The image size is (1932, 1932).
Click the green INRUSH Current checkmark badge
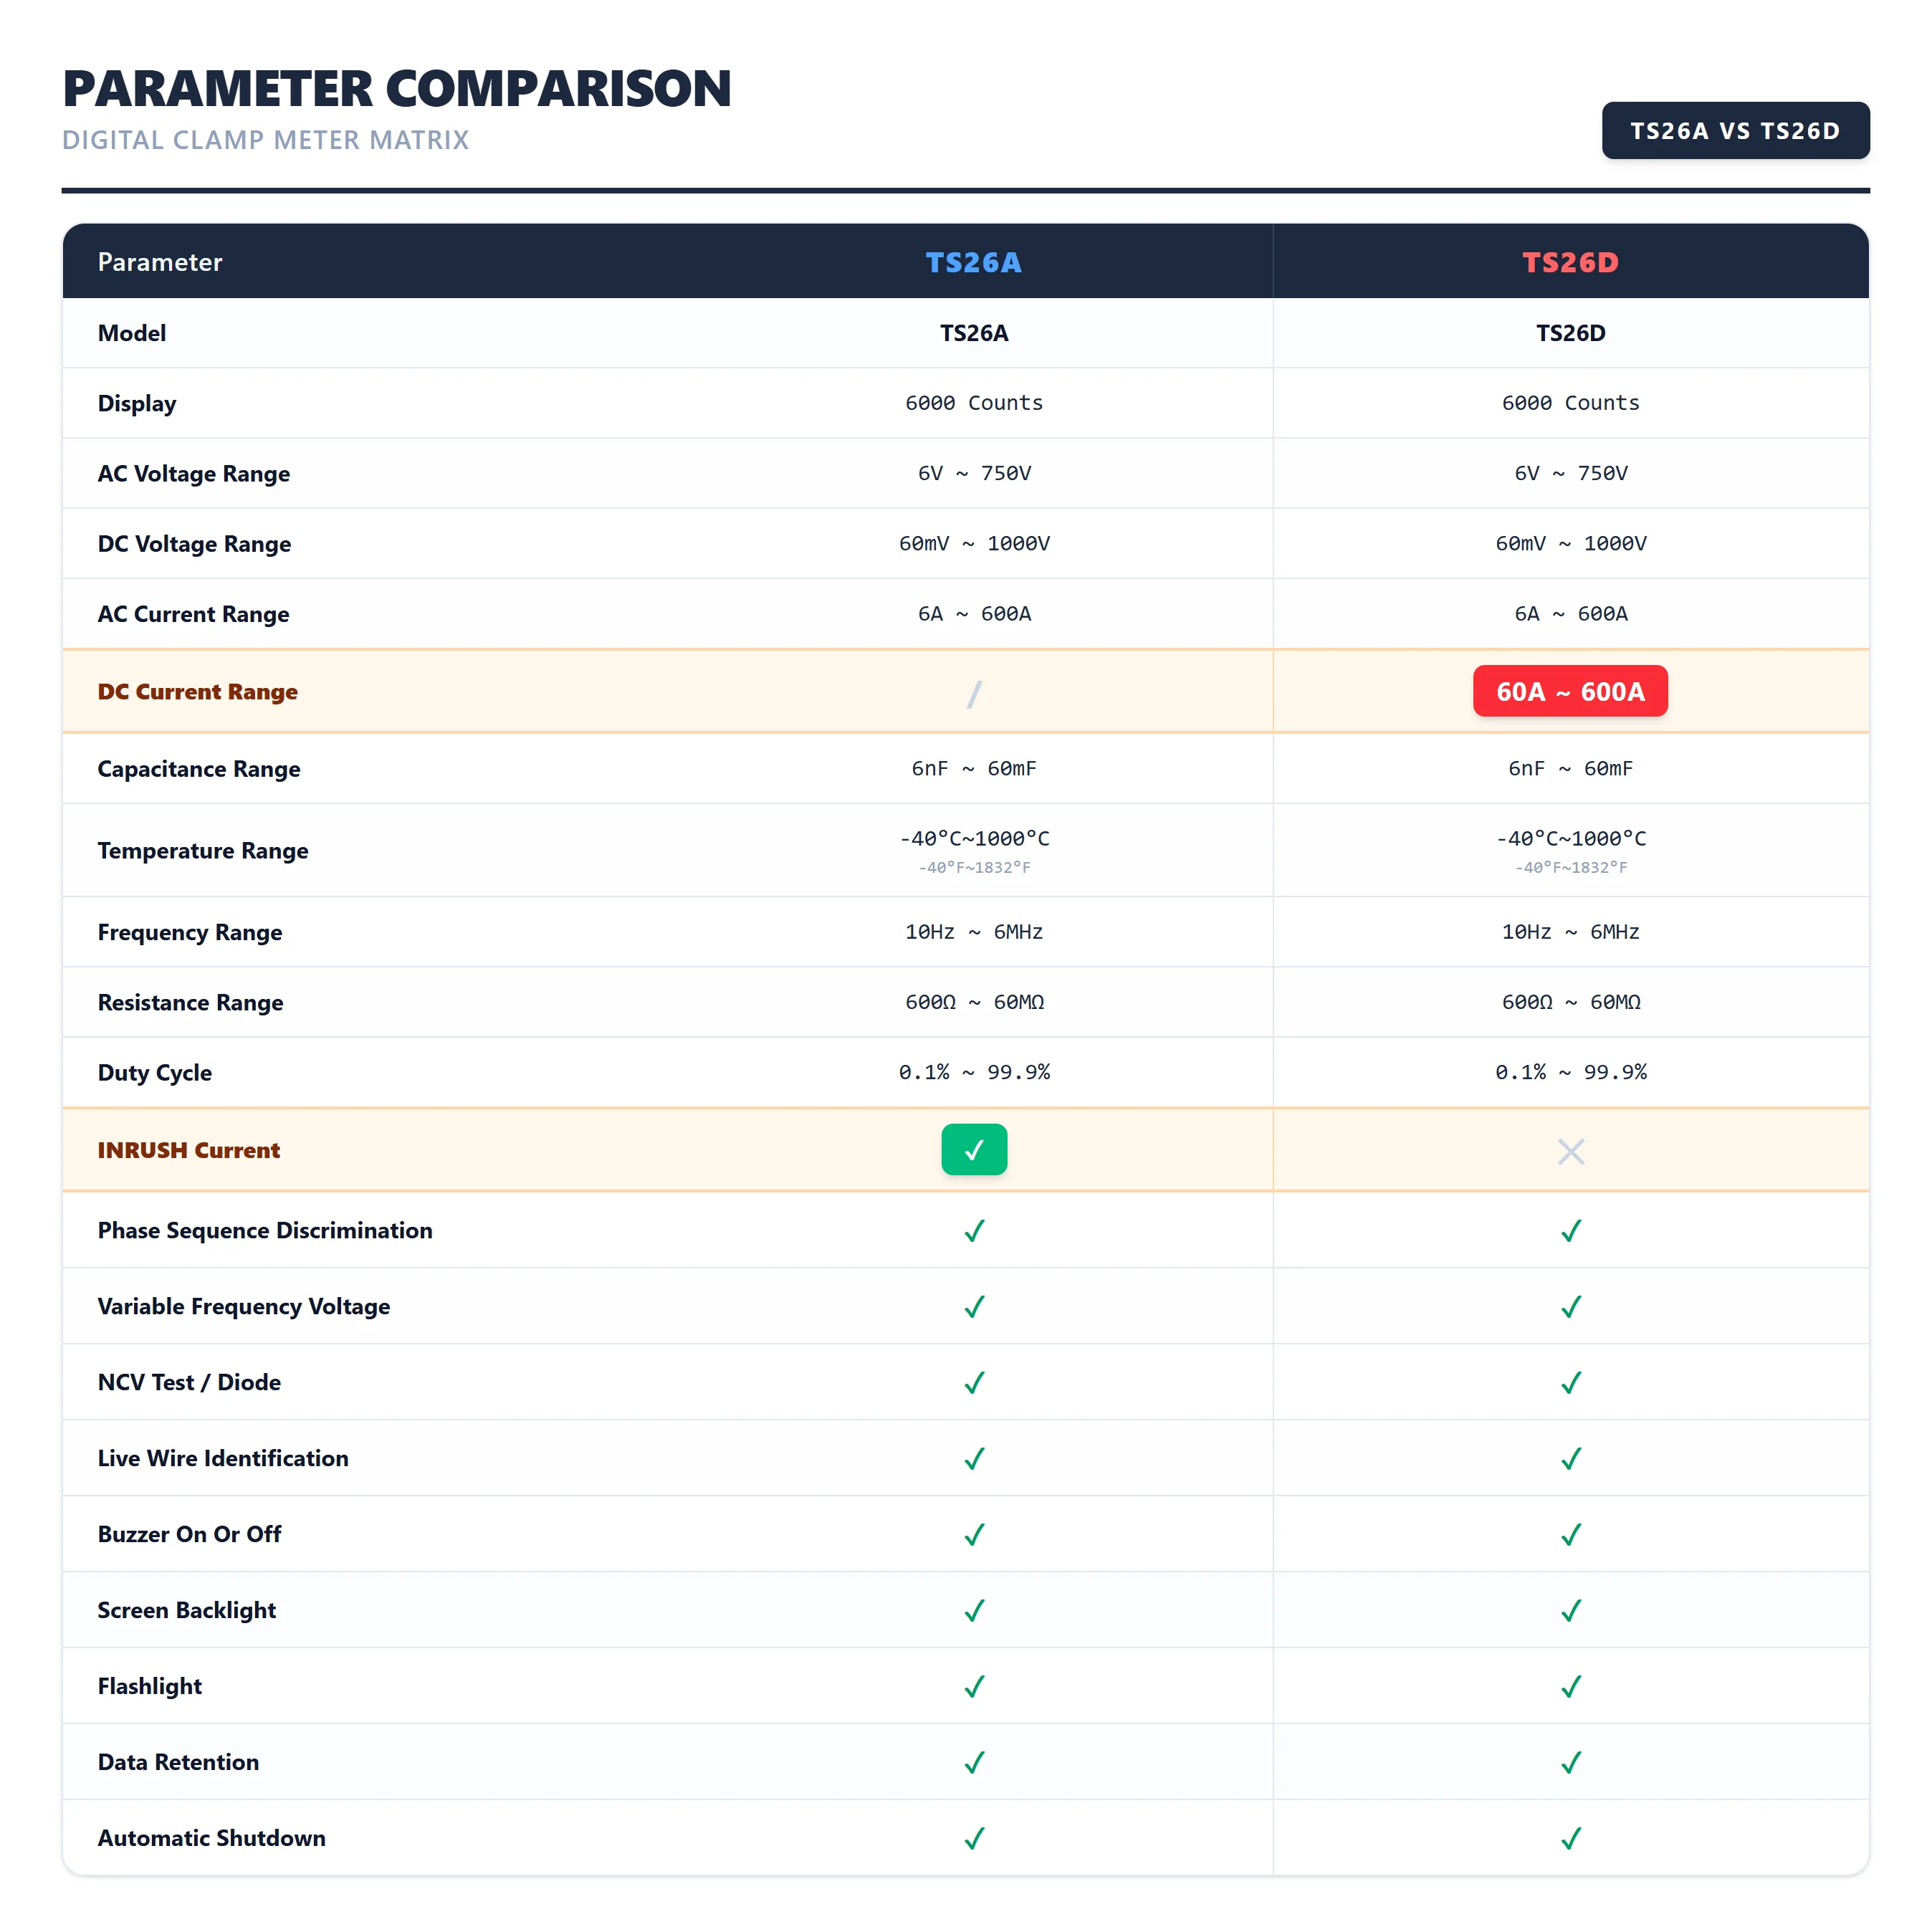pos(974,1150)
